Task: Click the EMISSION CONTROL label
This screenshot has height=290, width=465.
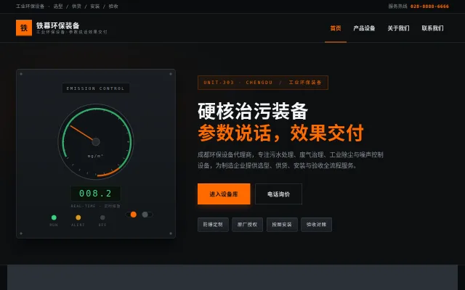Action: [x=95, y=88]
